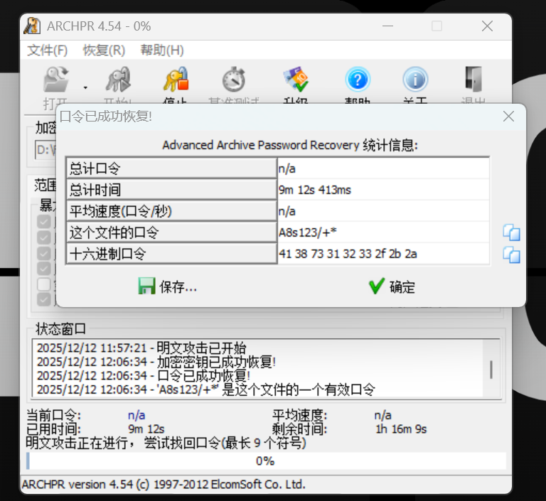546x501 pixels.
Task: Toggle the third brute-force range checkbox
Action: pos(44,253)
